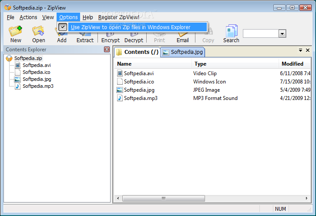Click blank file icon beside Softpedia.ico in tree
The width and height of the screenshot is (316, 216).
click(x=18, y=72)
